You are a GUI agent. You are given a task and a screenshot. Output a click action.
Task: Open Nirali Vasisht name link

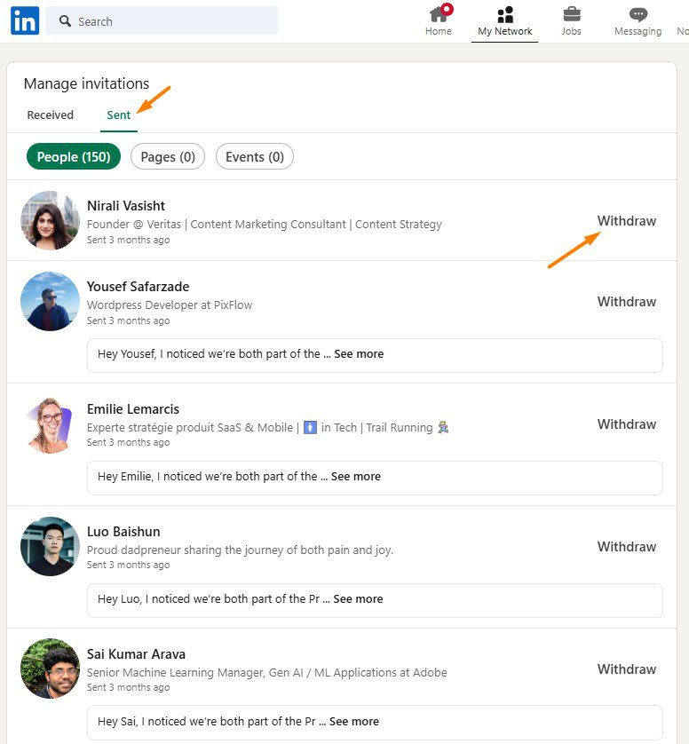[x=126, y=205]
